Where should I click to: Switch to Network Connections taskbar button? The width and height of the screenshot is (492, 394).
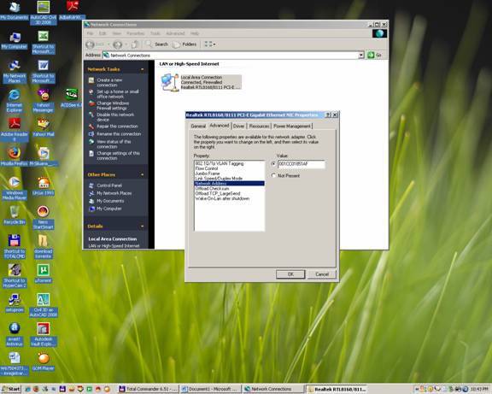pos(273,389)
